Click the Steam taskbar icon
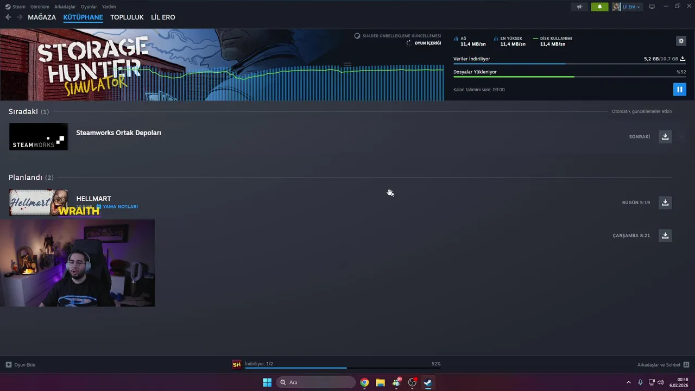 coord(428,382)
